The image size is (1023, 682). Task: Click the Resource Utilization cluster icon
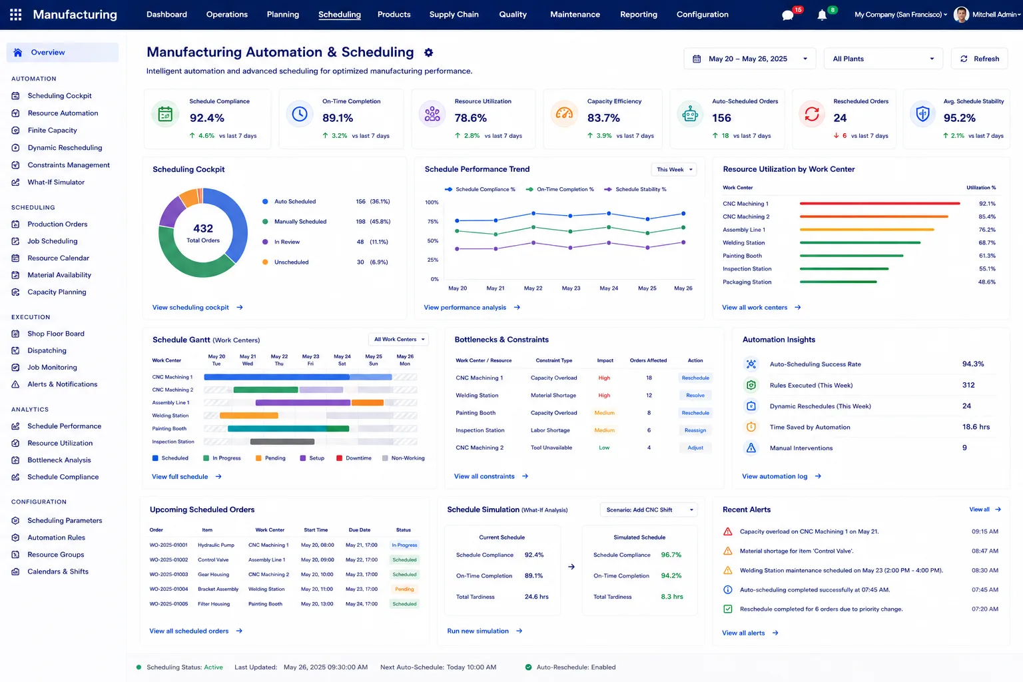coord(432,115)
